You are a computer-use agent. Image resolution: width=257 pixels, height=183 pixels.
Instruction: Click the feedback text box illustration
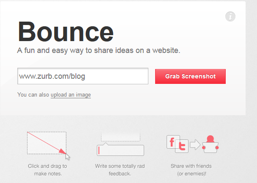(120, 150)
